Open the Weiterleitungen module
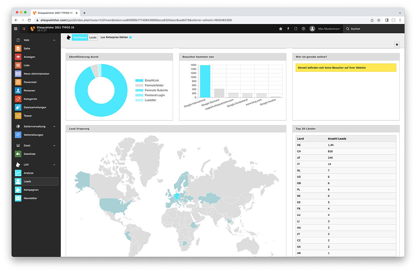 click(33, 135)
